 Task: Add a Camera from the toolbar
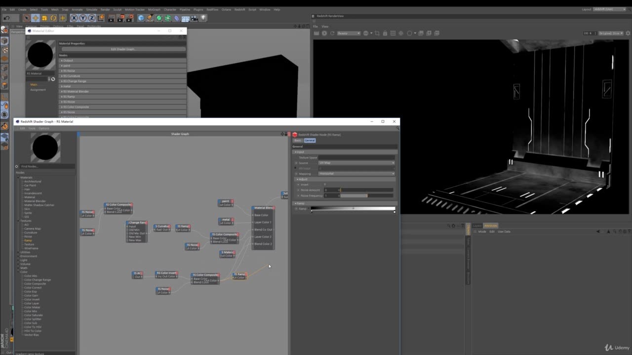(195, 18)
